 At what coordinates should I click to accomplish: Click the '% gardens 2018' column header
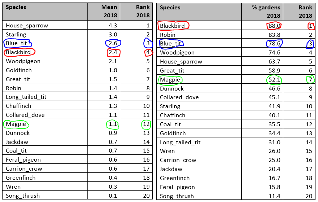(262, 12)
